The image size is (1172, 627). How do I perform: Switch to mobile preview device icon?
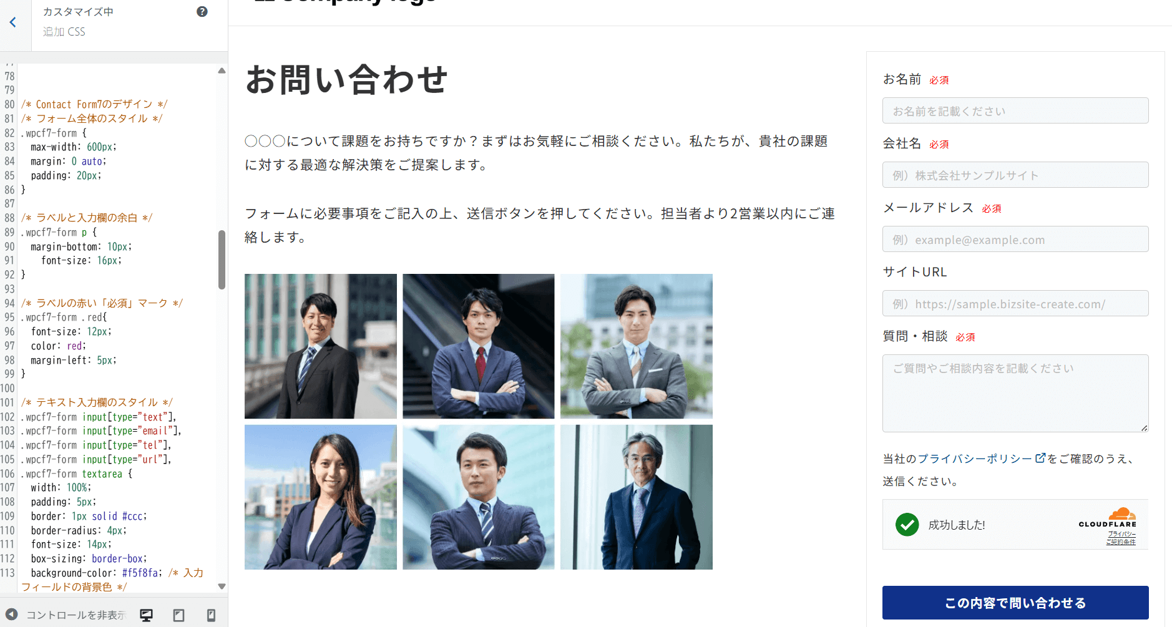pos(211,615)
